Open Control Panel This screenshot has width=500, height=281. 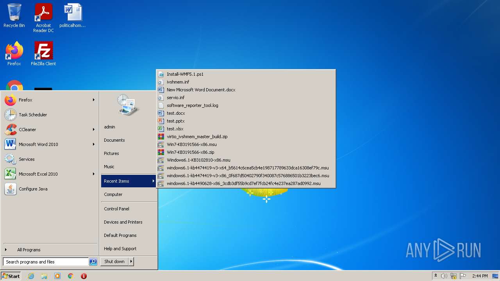(x=129, y=209)
